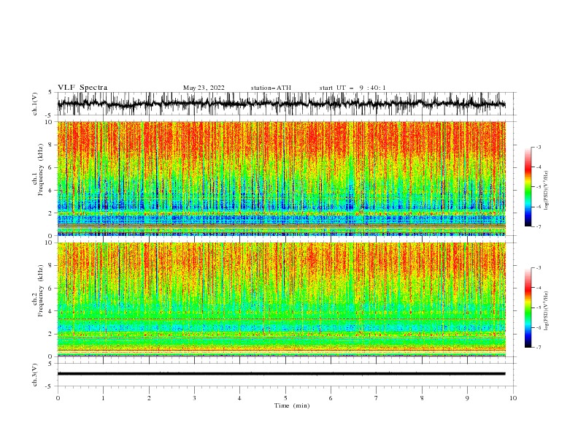Click the ch.2 spectrogram '4' kHz tick label

click(50, 311)
